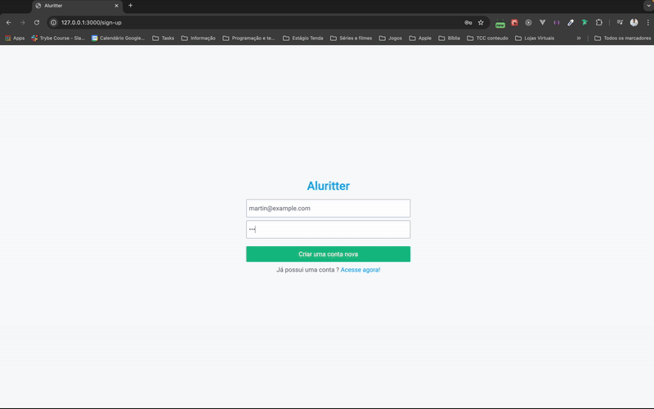Screen dimensions: 654x409
Task: Click the Já possui uma conta ? text
Action: (x=307, y=270)
